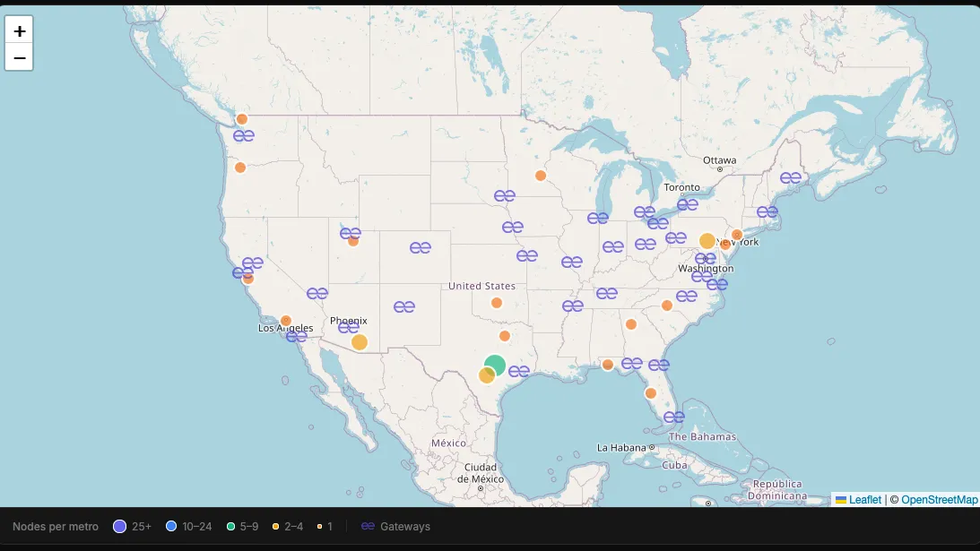Select the yellow node marker in south Texas
The image size is (980, 551).
click(487, 375)
